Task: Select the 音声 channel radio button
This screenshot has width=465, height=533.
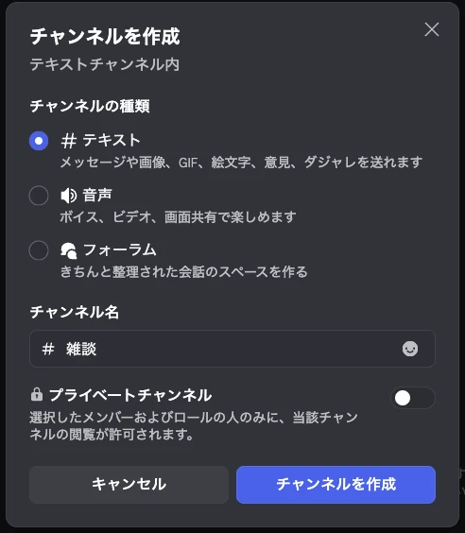Action: click(39, 196)
